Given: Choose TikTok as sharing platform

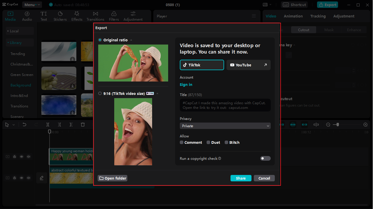Looking at the screenshot, I should click(202, 65).
